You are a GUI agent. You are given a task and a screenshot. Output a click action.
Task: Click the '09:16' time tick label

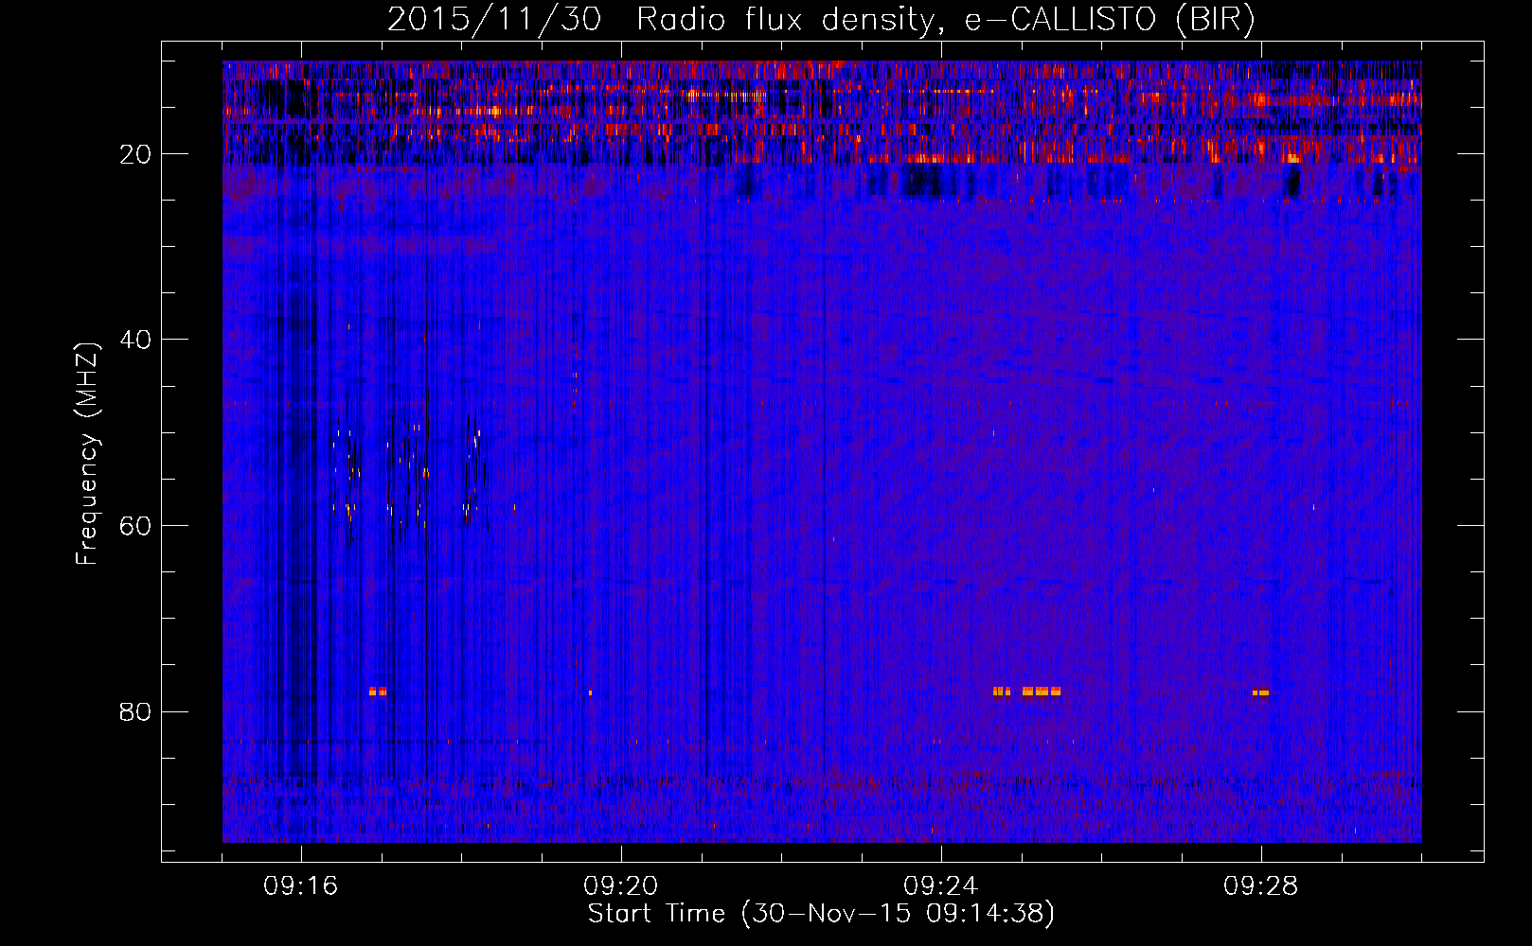(x=301, y=886)
